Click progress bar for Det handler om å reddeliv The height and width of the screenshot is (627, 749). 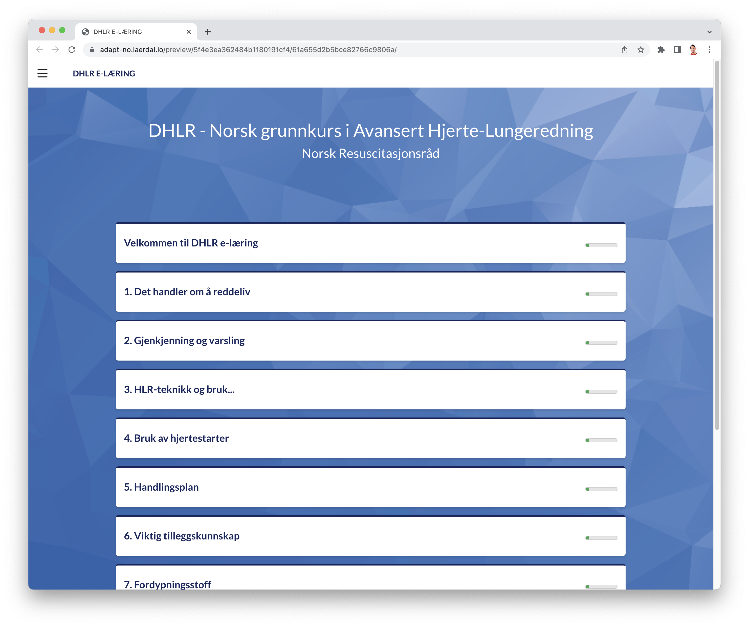point(601,294)
